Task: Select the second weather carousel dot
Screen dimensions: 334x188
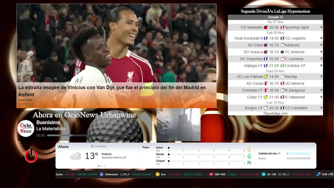Action: [102, 166]
